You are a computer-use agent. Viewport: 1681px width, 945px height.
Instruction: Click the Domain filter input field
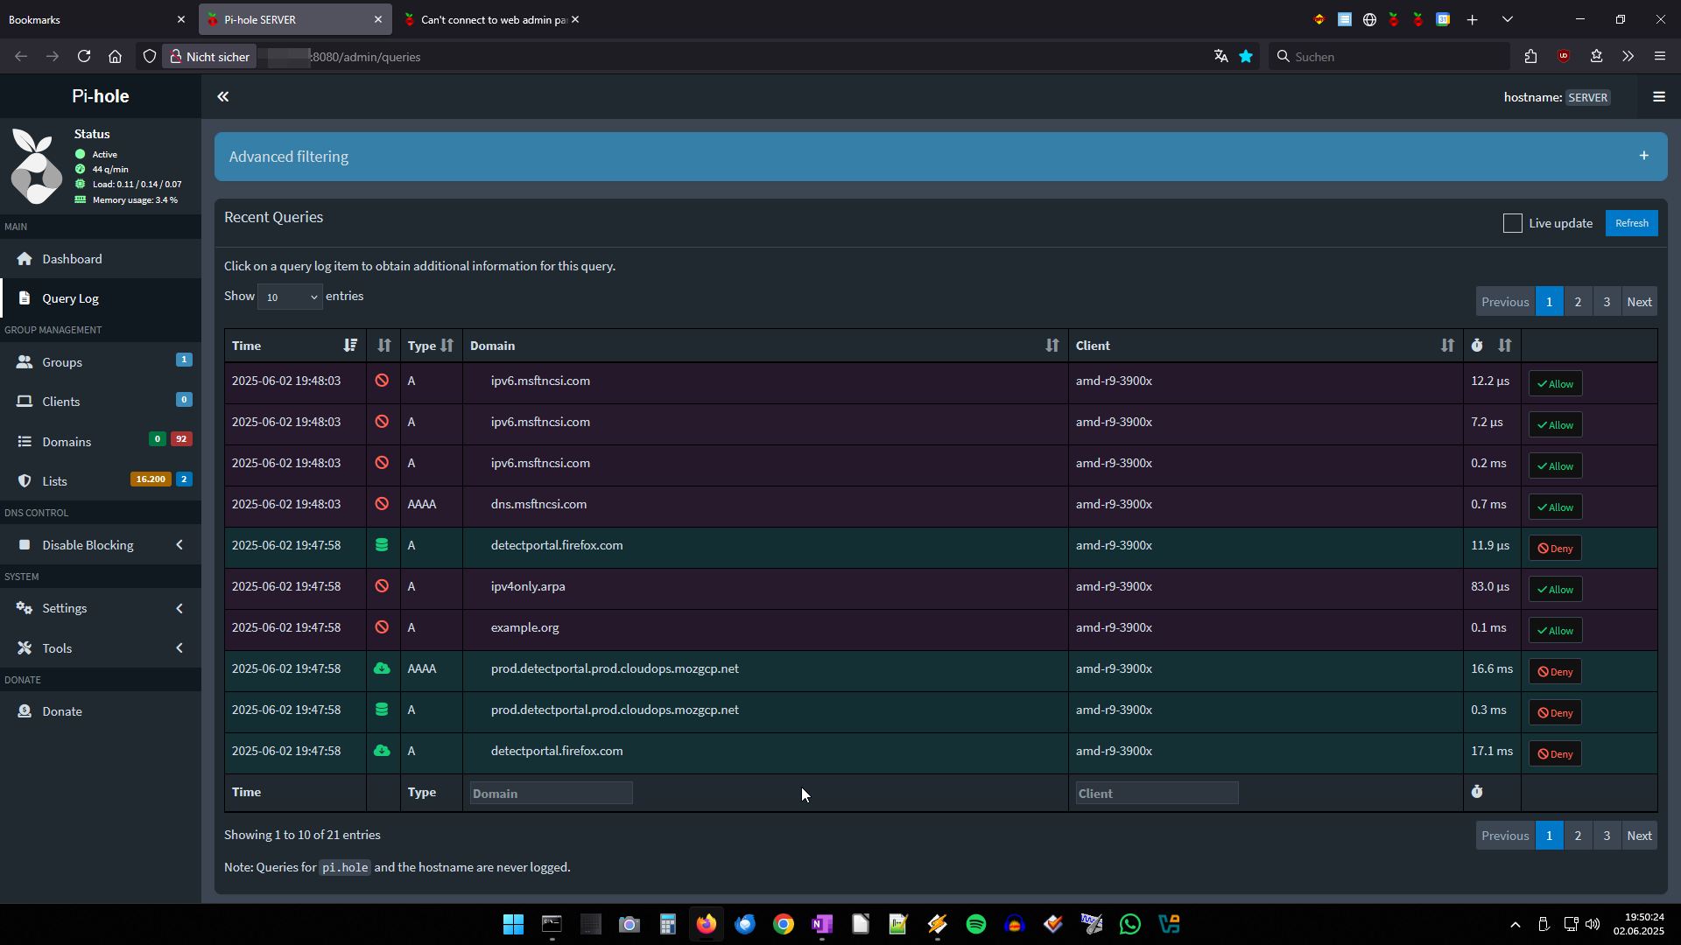point(551,794)
